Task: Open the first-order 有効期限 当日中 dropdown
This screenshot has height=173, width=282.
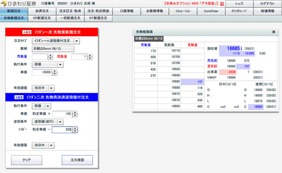Action: (43, 88)
